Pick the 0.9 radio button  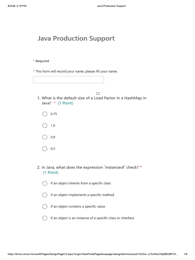[x=45, y=137]
